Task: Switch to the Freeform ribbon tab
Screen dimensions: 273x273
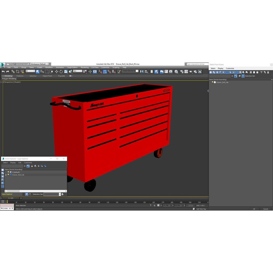Action: click(x=20, y=76)
